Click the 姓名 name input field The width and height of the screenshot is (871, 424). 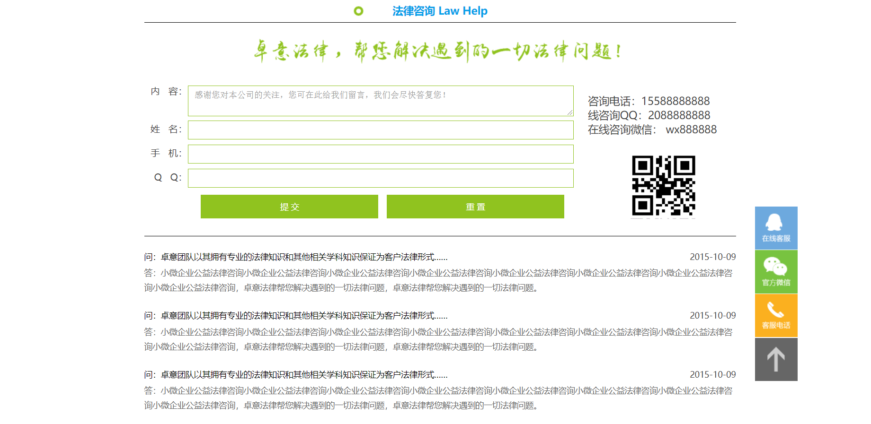coord(380,130)
